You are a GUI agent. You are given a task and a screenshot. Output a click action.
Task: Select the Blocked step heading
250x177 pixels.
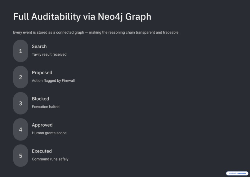[x=41, y=99]
